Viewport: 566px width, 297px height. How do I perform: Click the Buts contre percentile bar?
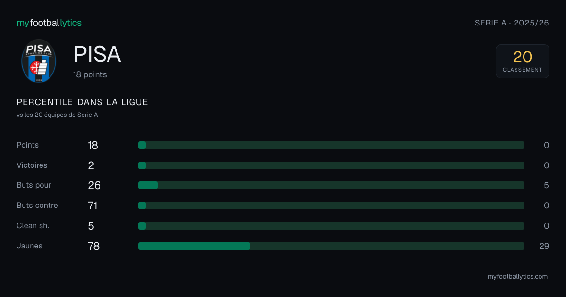[331, 206]
